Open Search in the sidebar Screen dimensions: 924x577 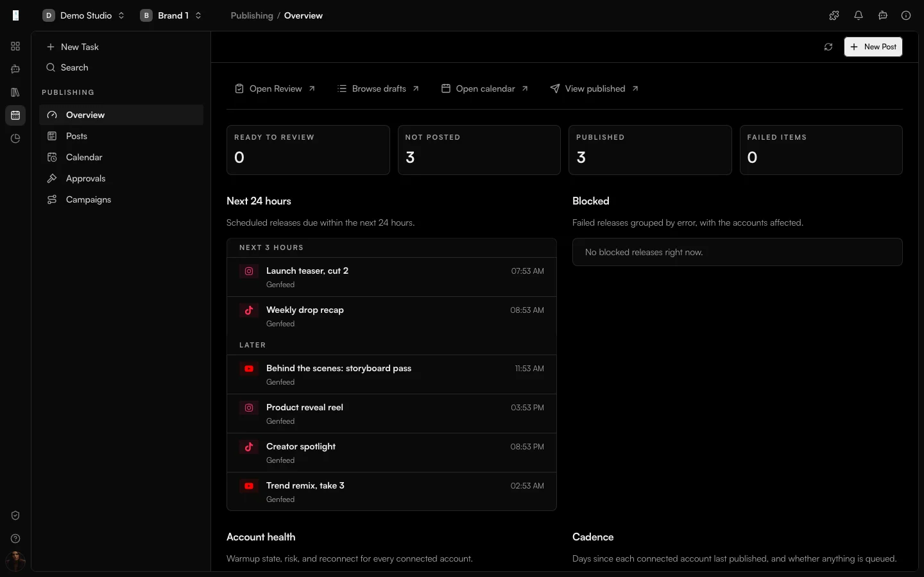tap(121, 67)
